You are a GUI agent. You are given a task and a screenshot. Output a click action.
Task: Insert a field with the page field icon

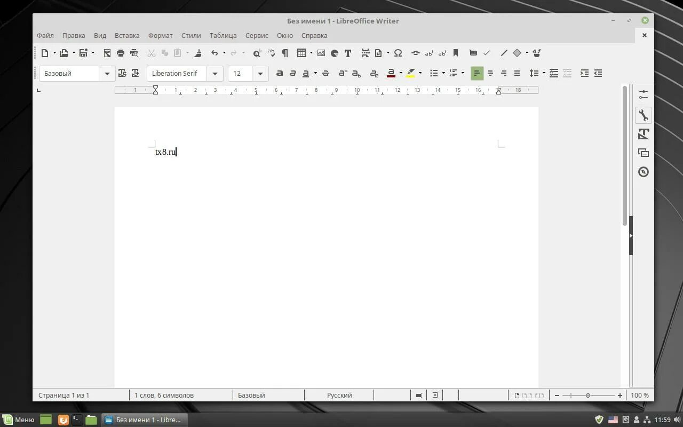coord(378,53)
